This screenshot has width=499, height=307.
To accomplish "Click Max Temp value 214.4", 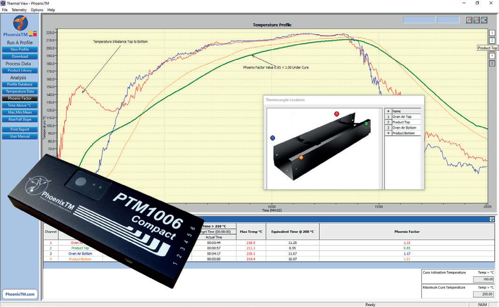I will 251,259.
